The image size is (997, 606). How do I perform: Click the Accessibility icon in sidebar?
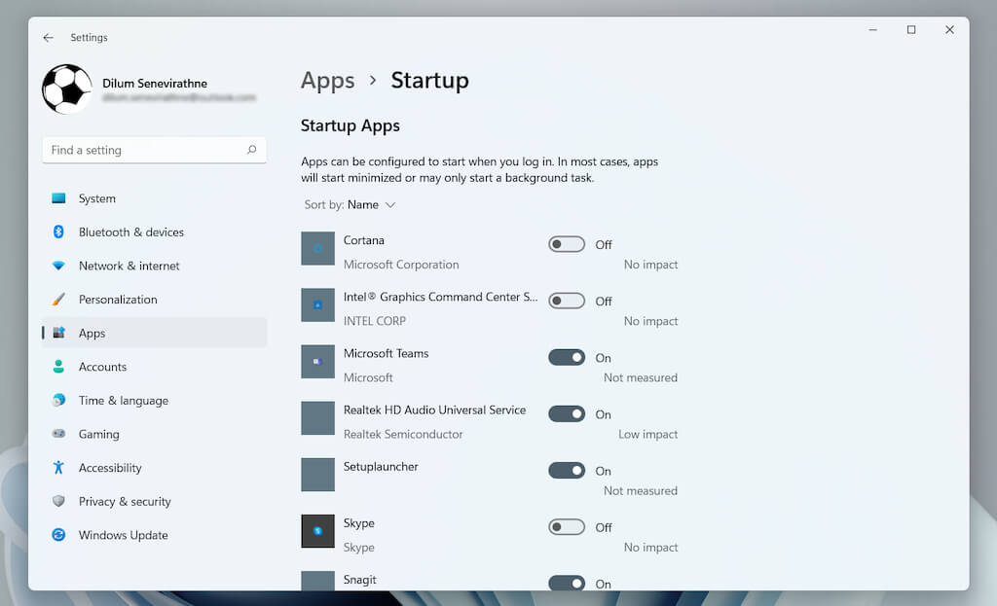tap(58, 468)
